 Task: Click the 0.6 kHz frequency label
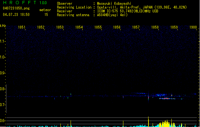(x=3, y=121)
